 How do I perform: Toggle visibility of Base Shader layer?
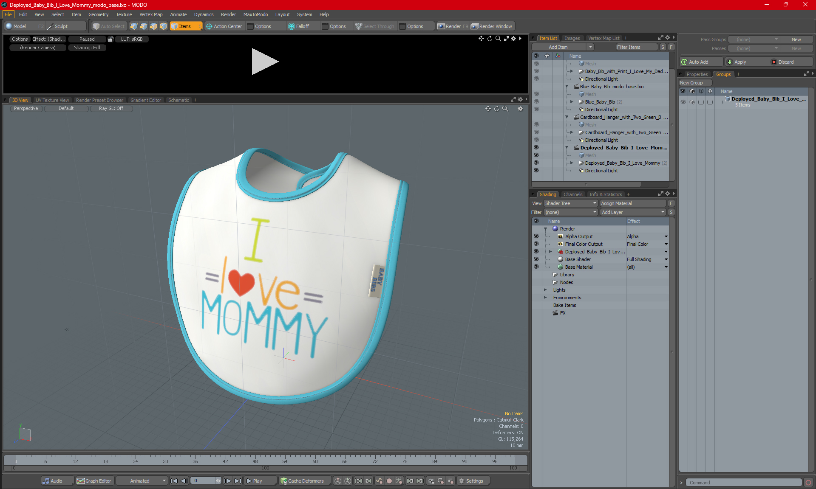click(536, 259)
